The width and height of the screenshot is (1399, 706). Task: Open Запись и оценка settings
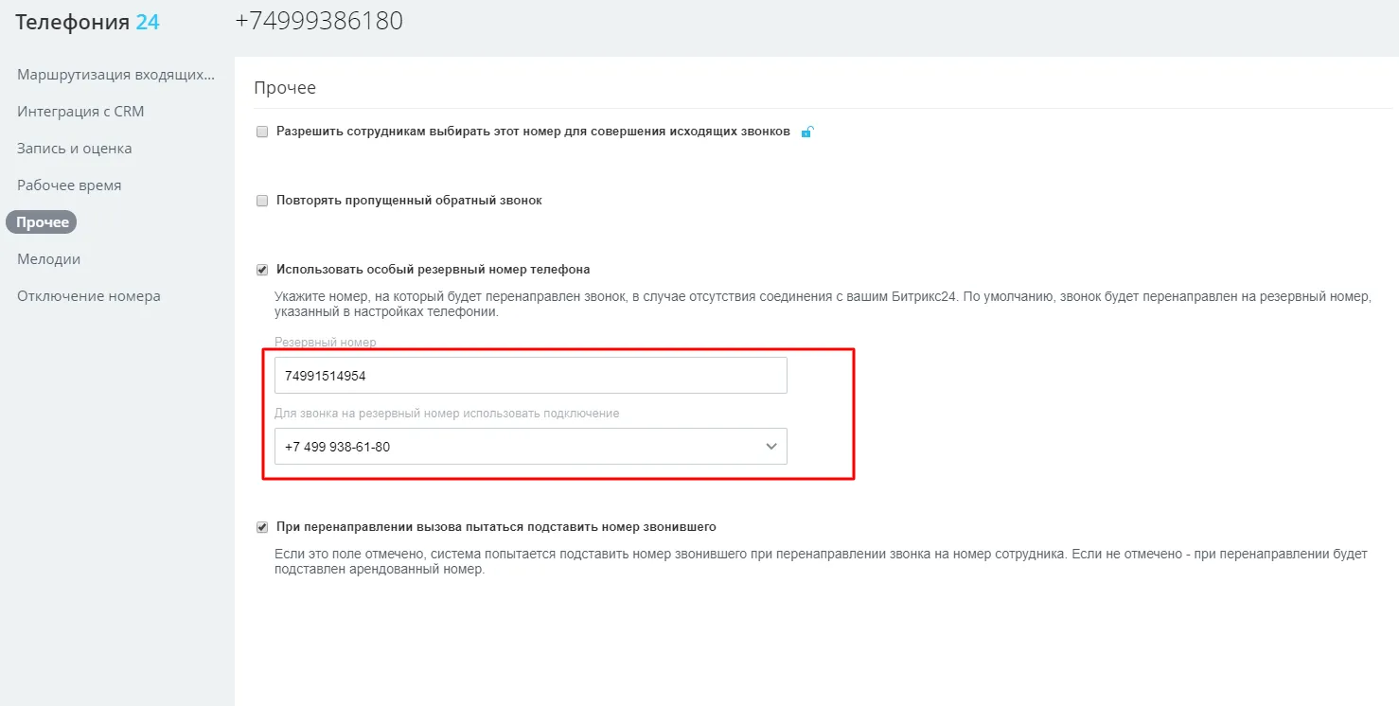[75, 149]
